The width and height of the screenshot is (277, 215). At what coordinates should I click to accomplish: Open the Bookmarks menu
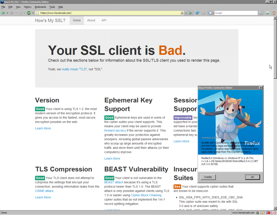[40, 7]
